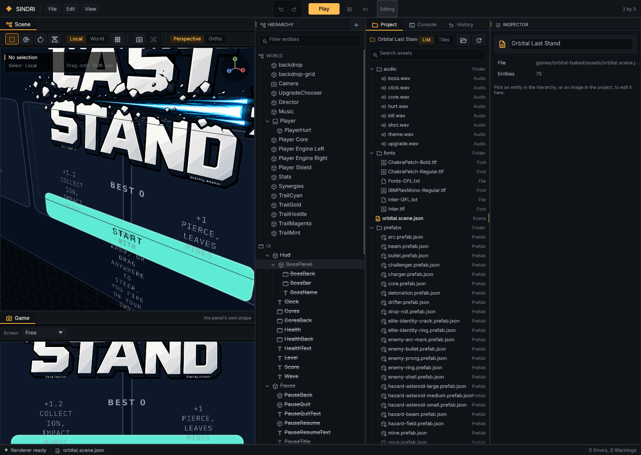Refresh the project assets list

[479, 40]
